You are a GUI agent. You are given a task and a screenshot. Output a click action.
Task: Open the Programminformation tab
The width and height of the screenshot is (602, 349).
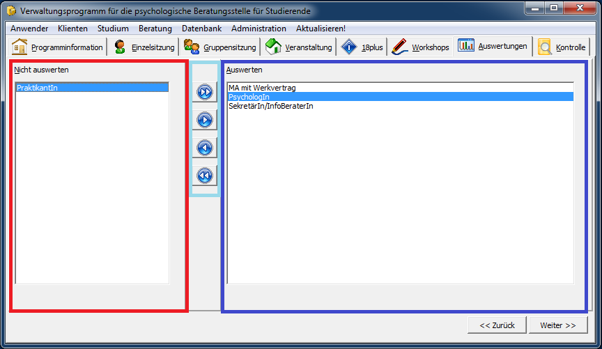pyautogui.click(x=58, y=47)
